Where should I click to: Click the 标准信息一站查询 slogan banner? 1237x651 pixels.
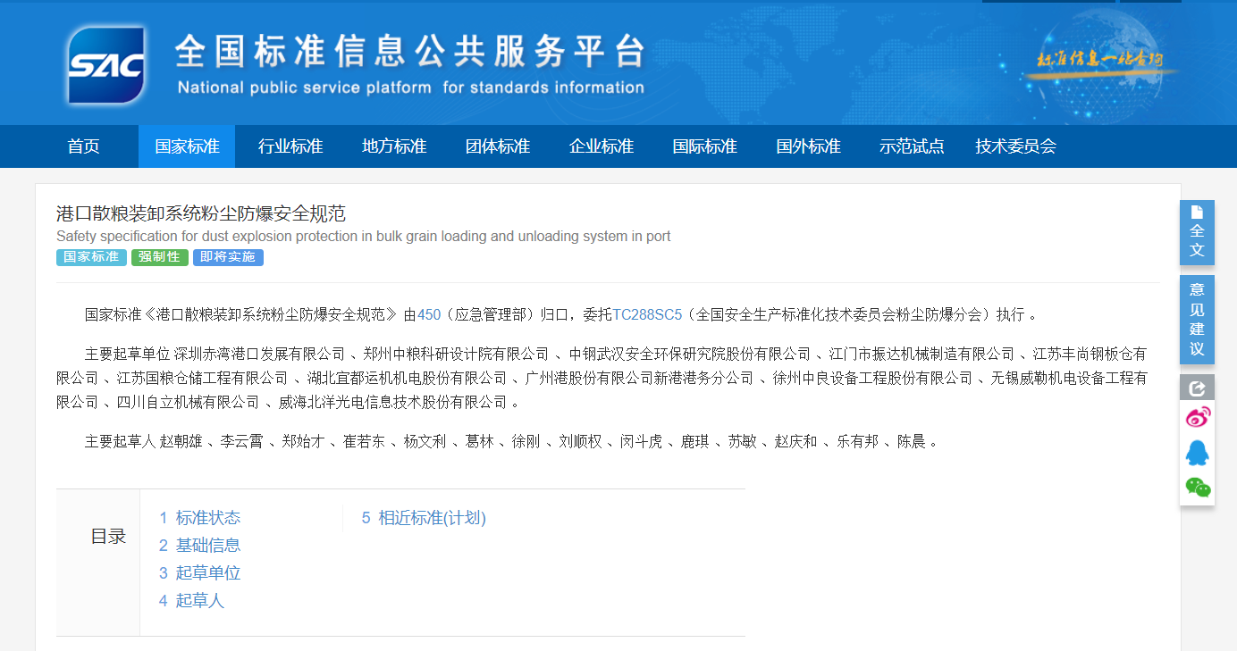(x=1100, y=60)
